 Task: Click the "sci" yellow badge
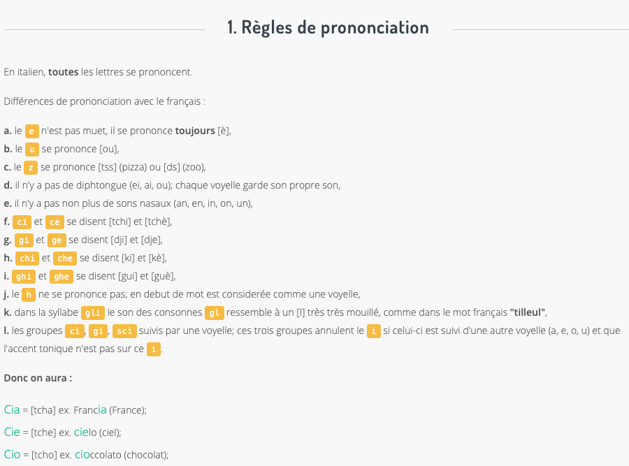[x=124, y=330]
